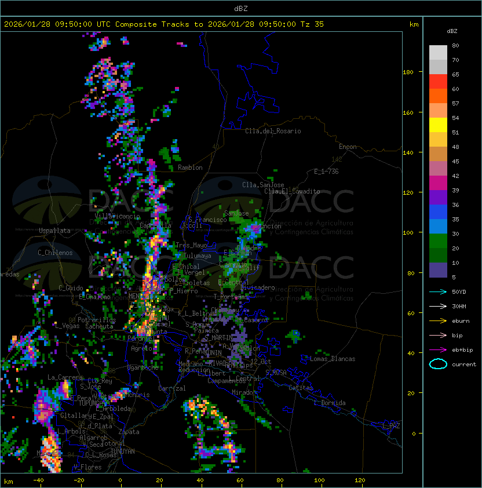The width and height of the screenshot is (482, 488).
Task: Click the horizontal axis '-40' km tick label
Action: coord(38,480)
